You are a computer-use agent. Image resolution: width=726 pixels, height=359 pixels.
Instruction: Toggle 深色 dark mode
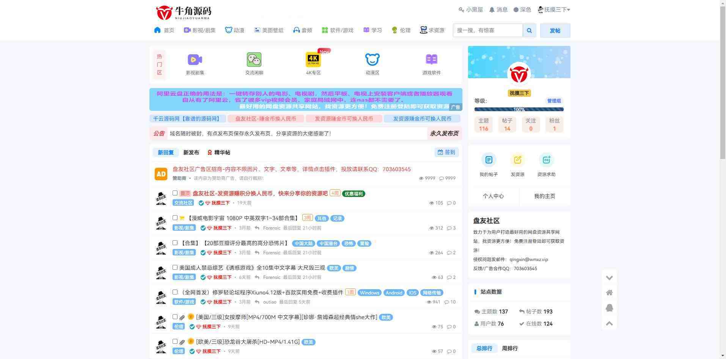pos(522,10)
